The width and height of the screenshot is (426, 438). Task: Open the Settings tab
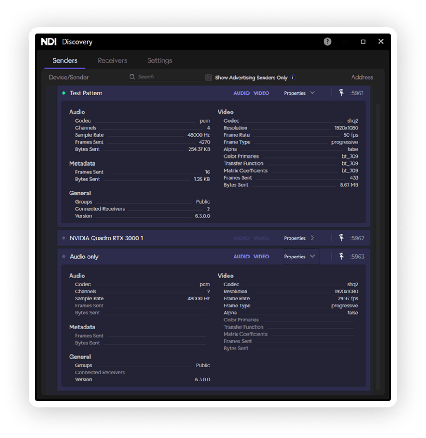159,61
